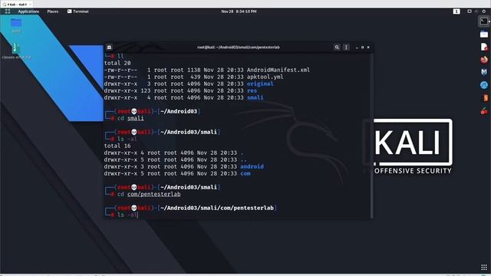Viewport: 491px width, 276px height.
Task: Click the 'cd smali' command text
Action: (130, 118)
